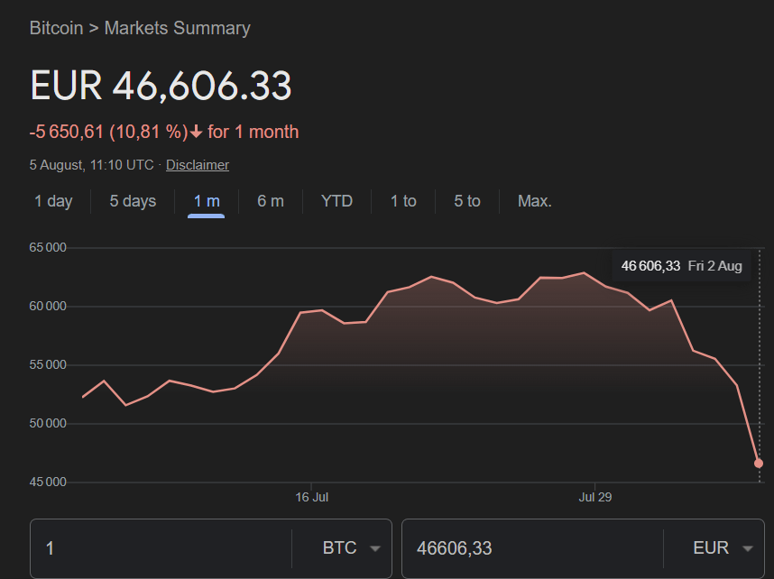
Task: Select the 1 m range tab
Action: (x=207, y=201)
